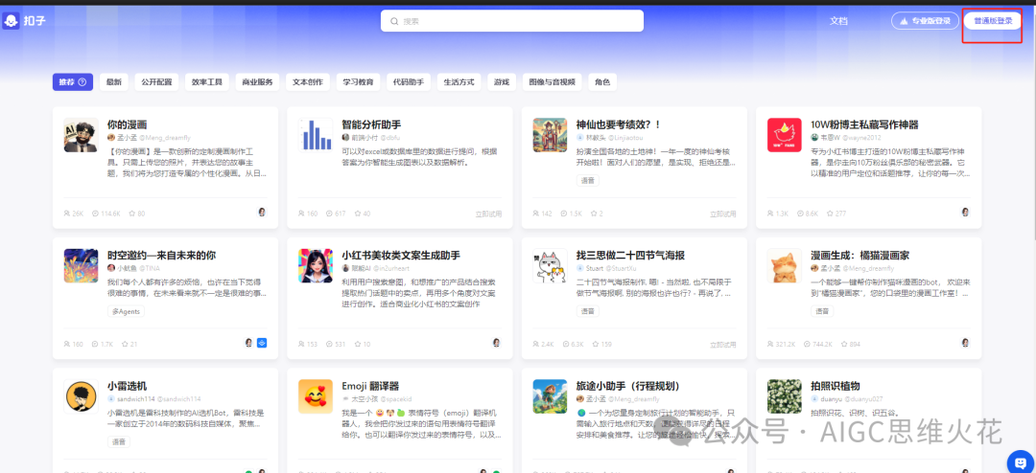Click 立即试用 on 神仙也要考绩效 card

click(x=723, y=214)
